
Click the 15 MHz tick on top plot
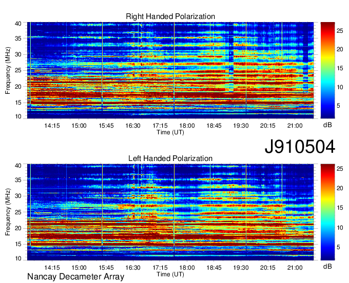click(x=18, y=103)
